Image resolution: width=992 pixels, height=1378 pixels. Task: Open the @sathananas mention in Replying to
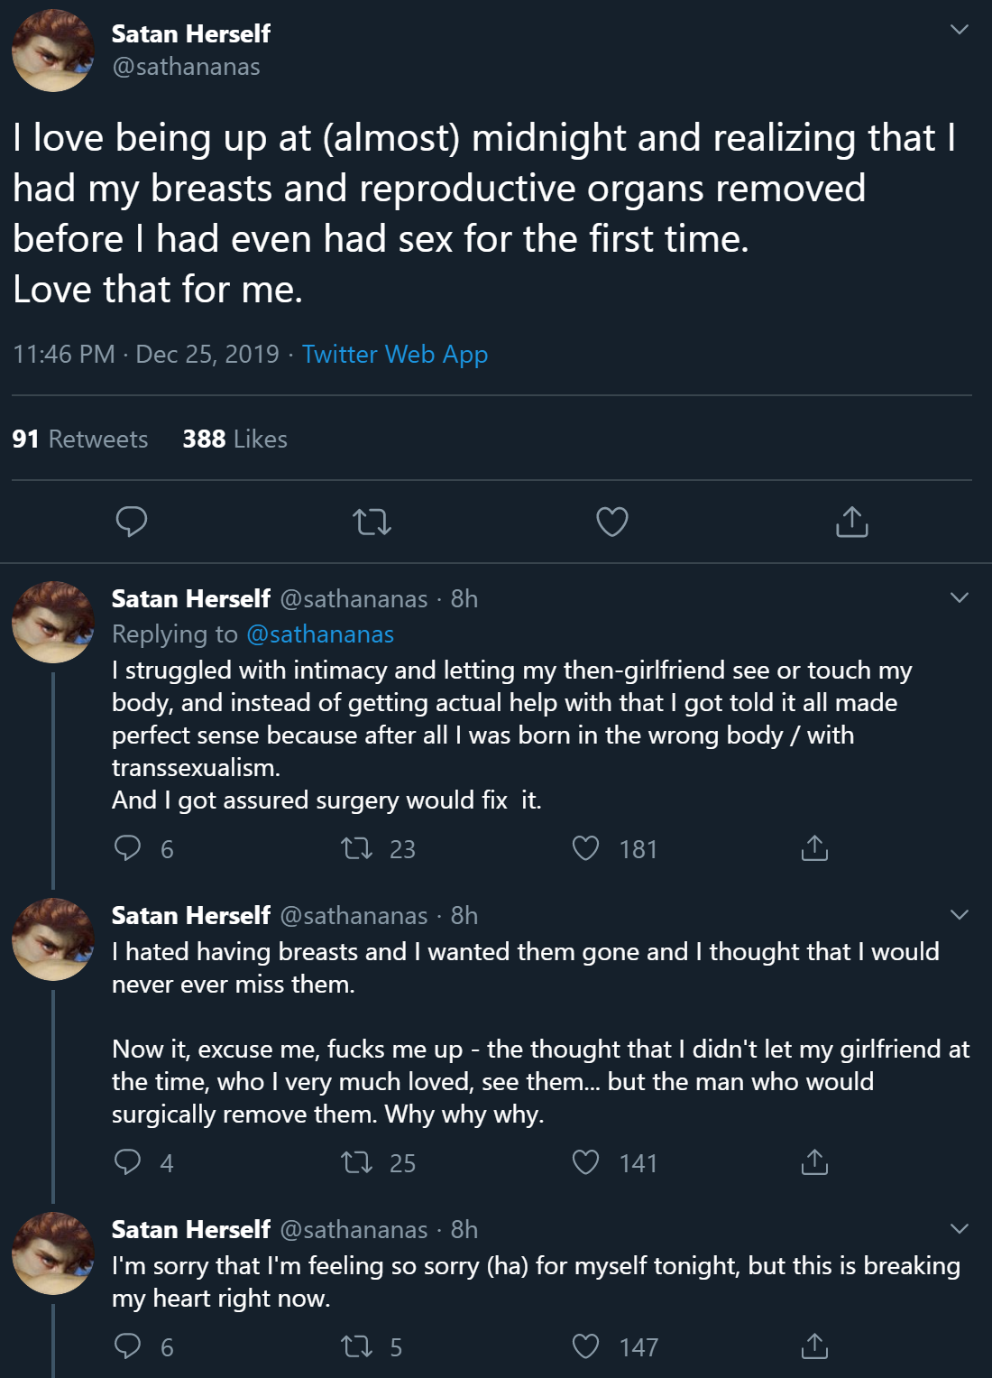tap(320, 634)
